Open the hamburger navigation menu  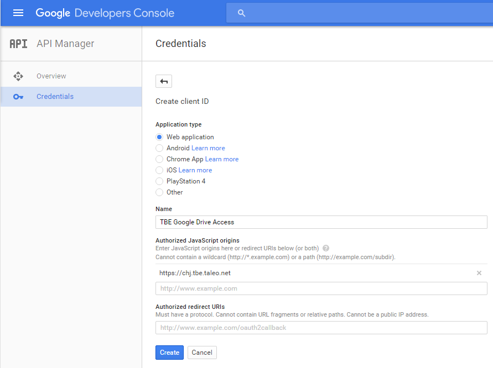click(x=18, y=13)
